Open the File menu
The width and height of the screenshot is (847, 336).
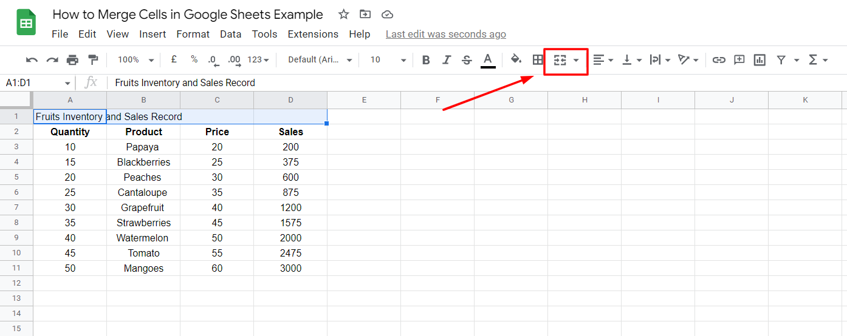[x=60, y=34]
